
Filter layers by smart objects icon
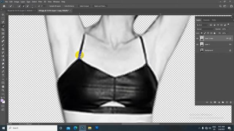coord(225,25)
